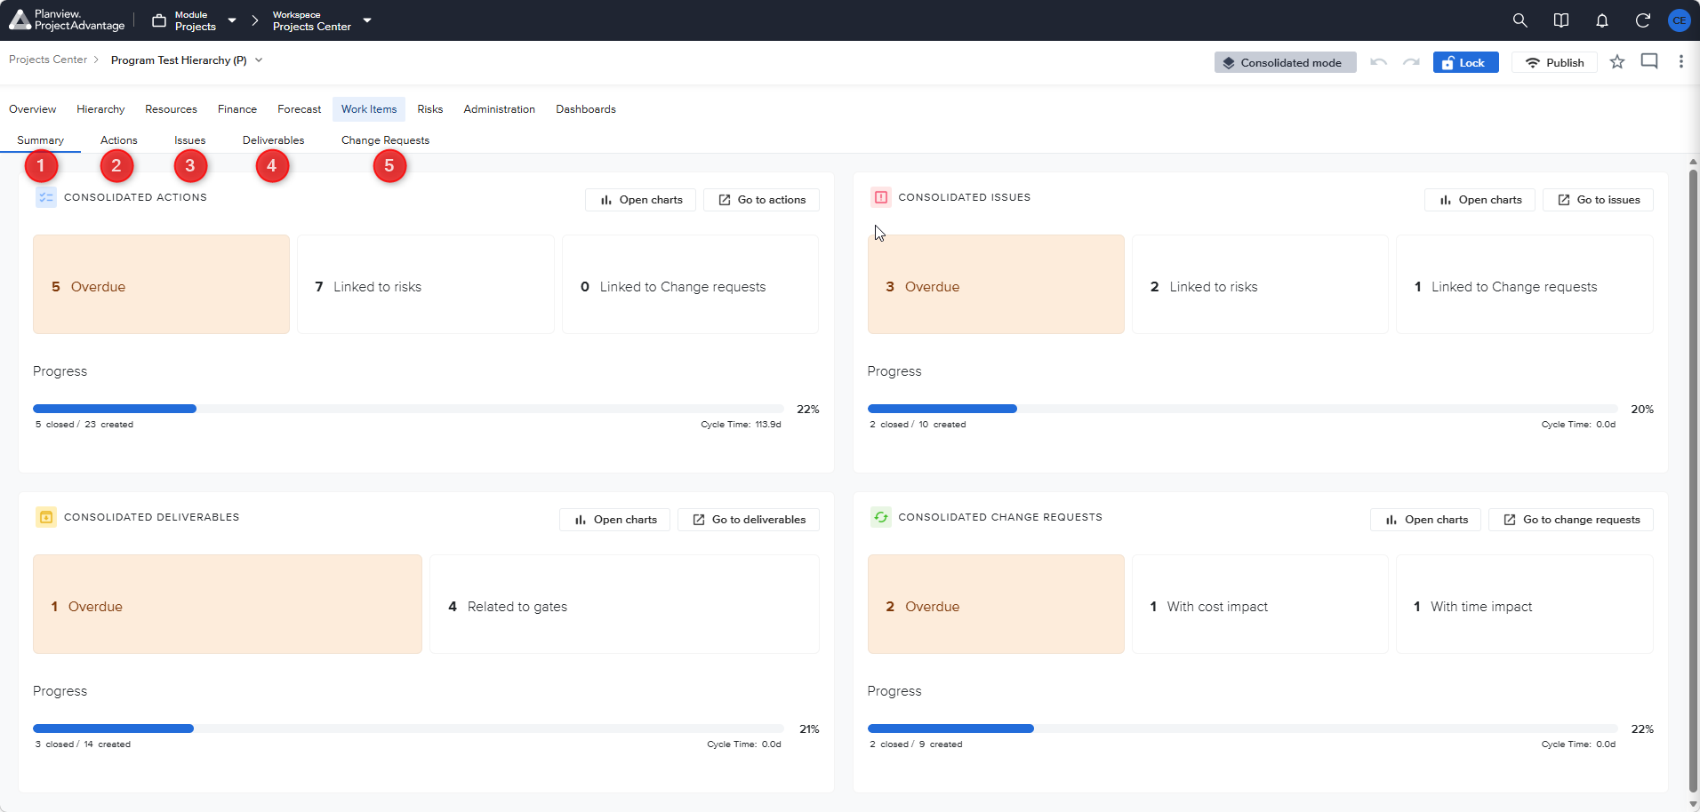1700x812 pixels.
Task: Click the Consolidated Actions progress bar
Action: (x=408, y=409)
